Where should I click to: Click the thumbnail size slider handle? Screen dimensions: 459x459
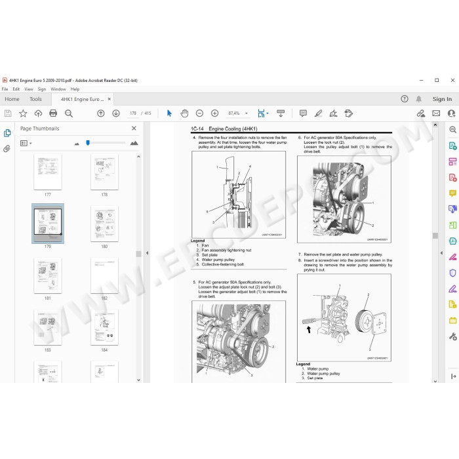tap(88, 142)
